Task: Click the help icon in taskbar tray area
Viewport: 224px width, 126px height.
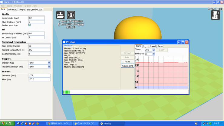Action: click(196, 124)
